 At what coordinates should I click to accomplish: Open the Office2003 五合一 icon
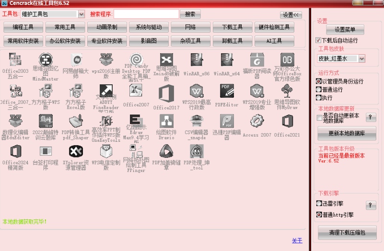15,59
